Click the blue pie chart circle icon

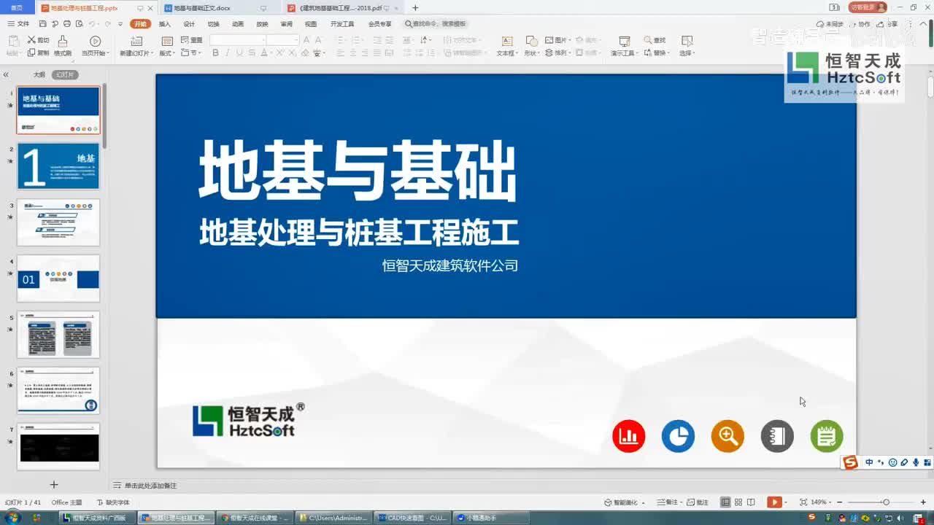click(x=678, y=436)
